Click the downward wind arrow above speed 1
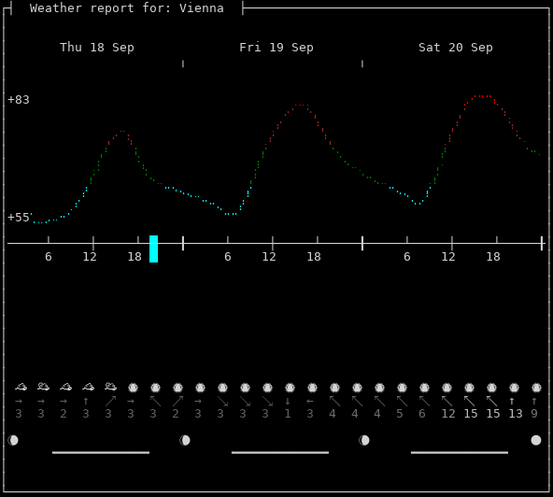The width and height of the screenshot is (553, 497). [x=288, y=401]
